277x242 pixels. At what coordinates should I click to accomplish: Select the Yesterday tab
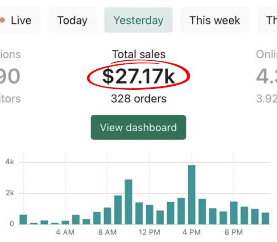pos(138,20)
